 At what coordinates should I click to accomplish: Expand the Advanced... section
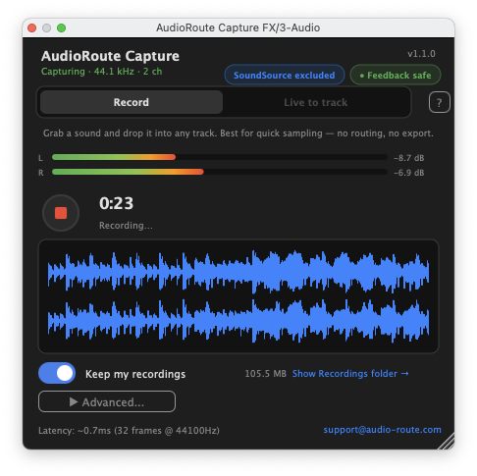click(107, 401)
